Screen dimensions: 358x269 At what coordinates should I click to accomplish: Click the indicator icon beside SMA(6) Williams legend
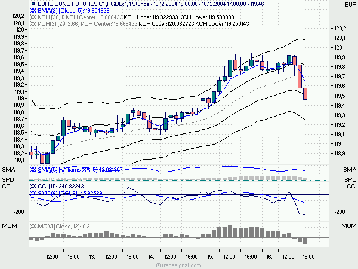click(33, 170)
